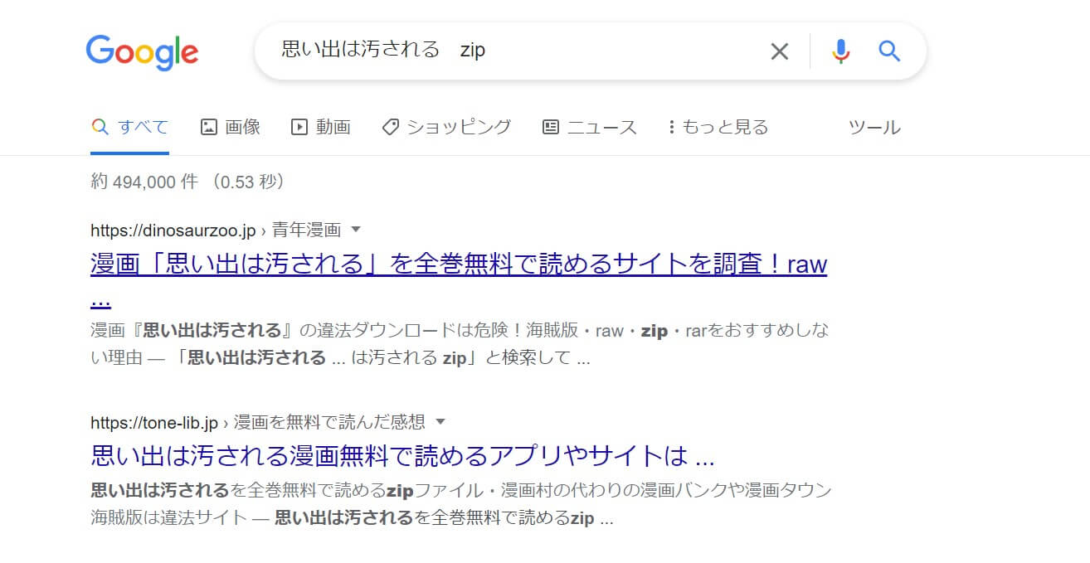Click the https://dinosaurzoo.jp URL breadcrumb
This screenshot has width=1090, height=563.
[x=173, y=230]
